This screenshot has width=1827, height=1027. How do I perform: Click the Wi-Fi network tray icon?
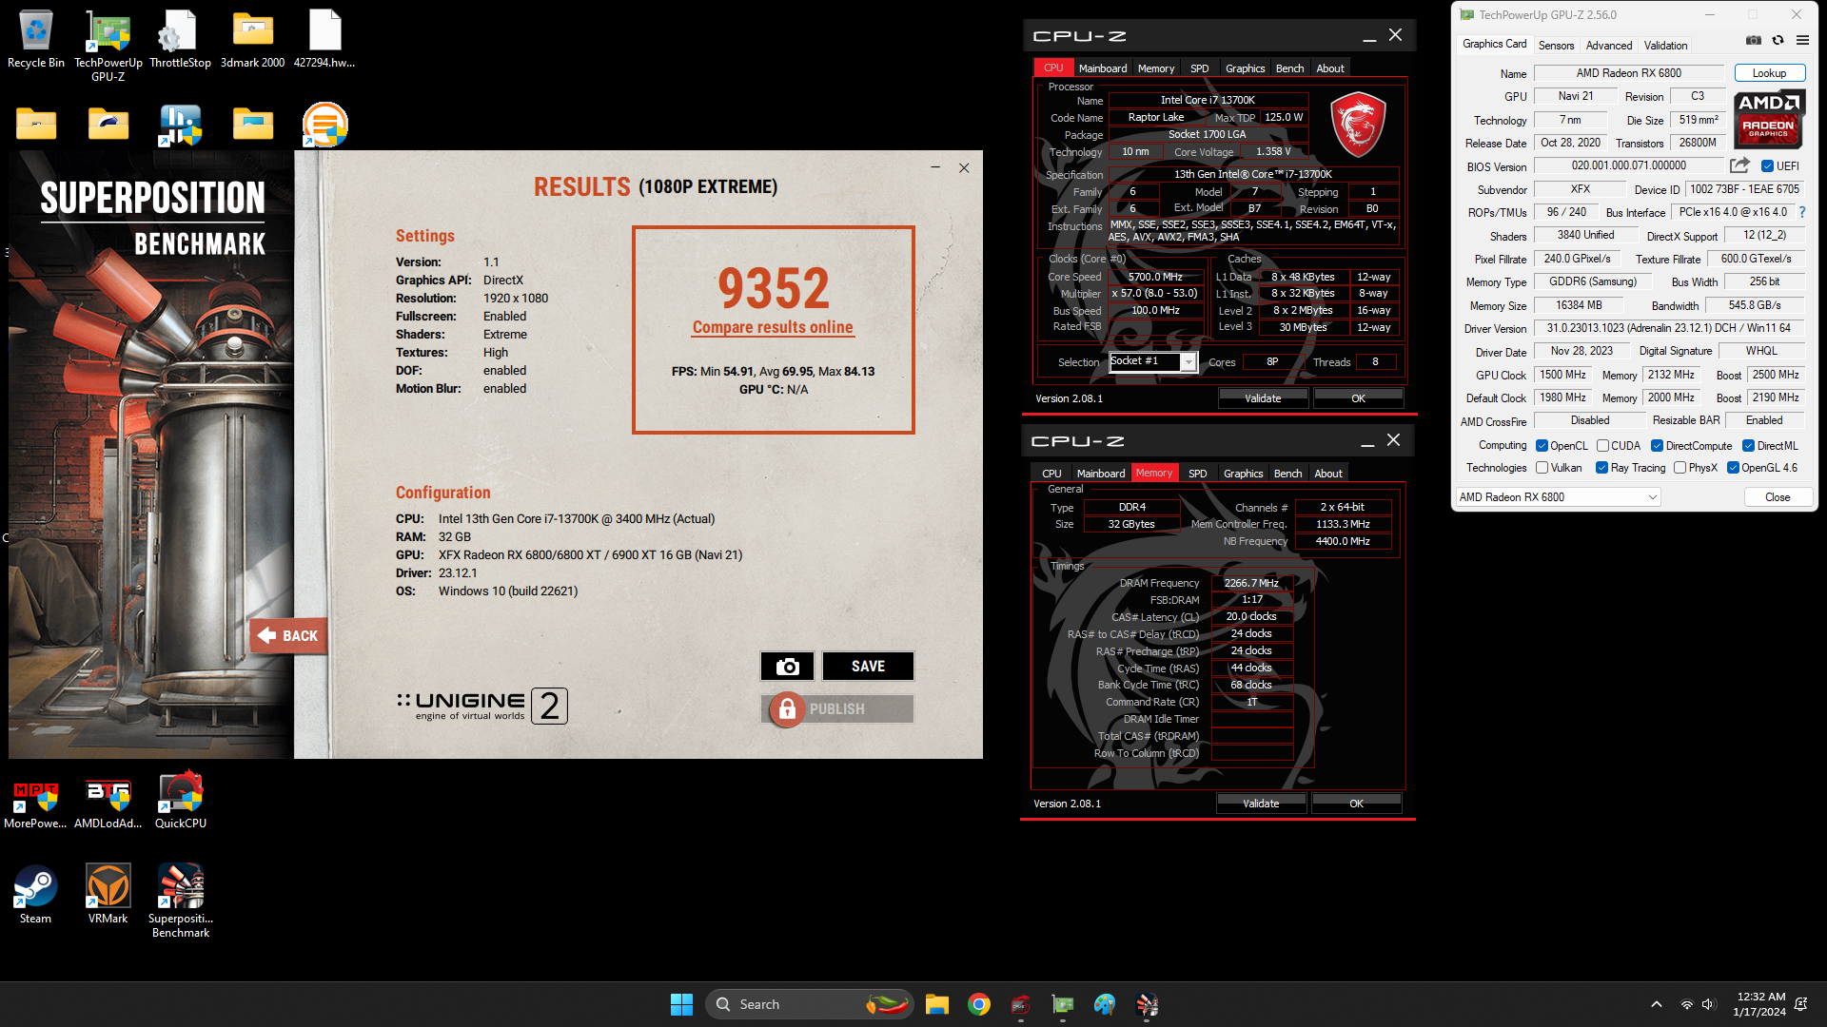pos(1686,1004)
